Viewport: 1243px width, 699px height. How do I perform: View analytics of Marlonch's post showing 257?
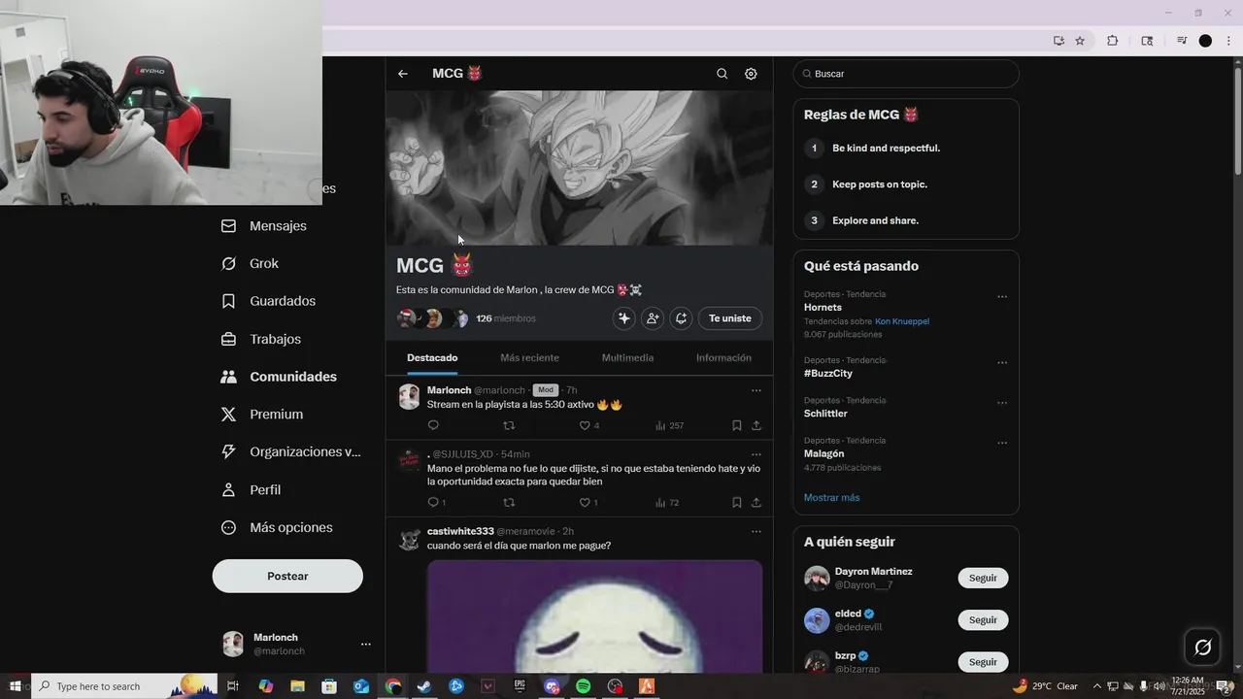tap(669, 425)
